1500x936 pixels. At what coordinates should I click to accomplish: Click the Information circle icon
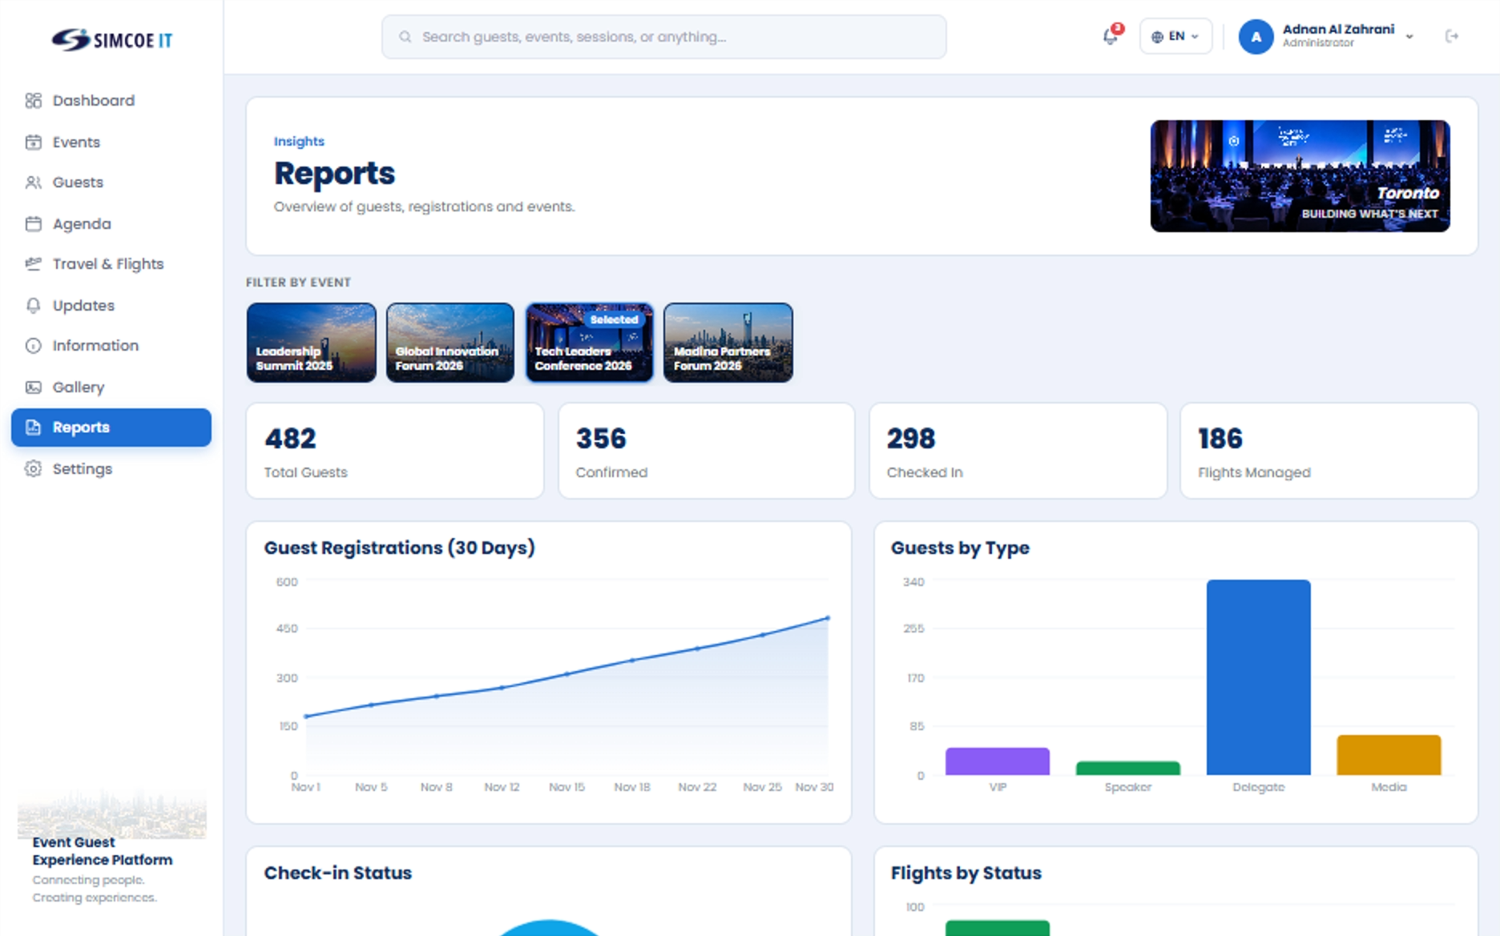33,346
